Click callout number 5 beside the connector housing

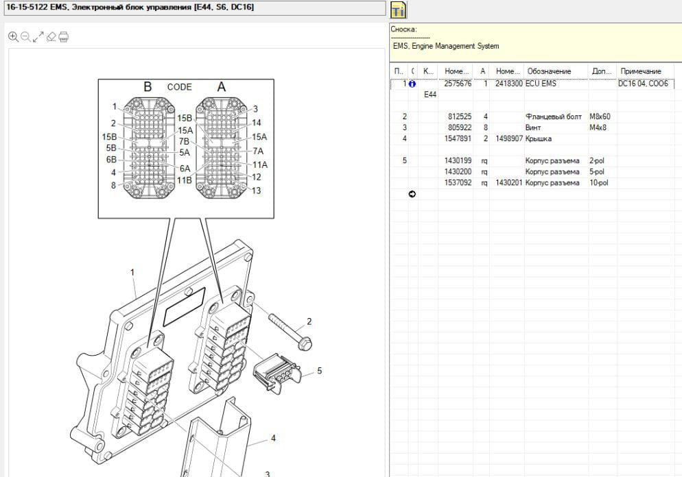pos(319,371)
